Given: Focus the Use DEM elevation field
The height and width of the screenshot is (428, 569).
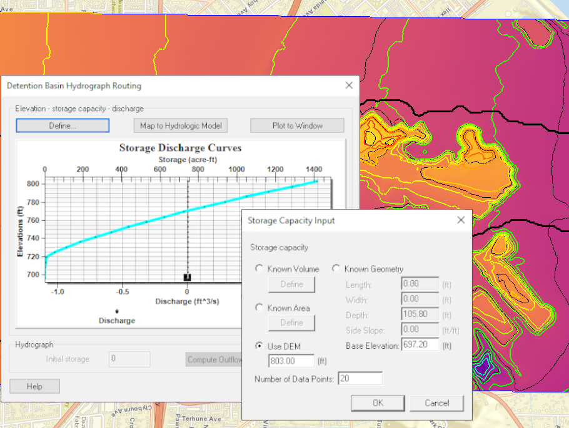Looking at the screenshot, I should click(291, 361).
